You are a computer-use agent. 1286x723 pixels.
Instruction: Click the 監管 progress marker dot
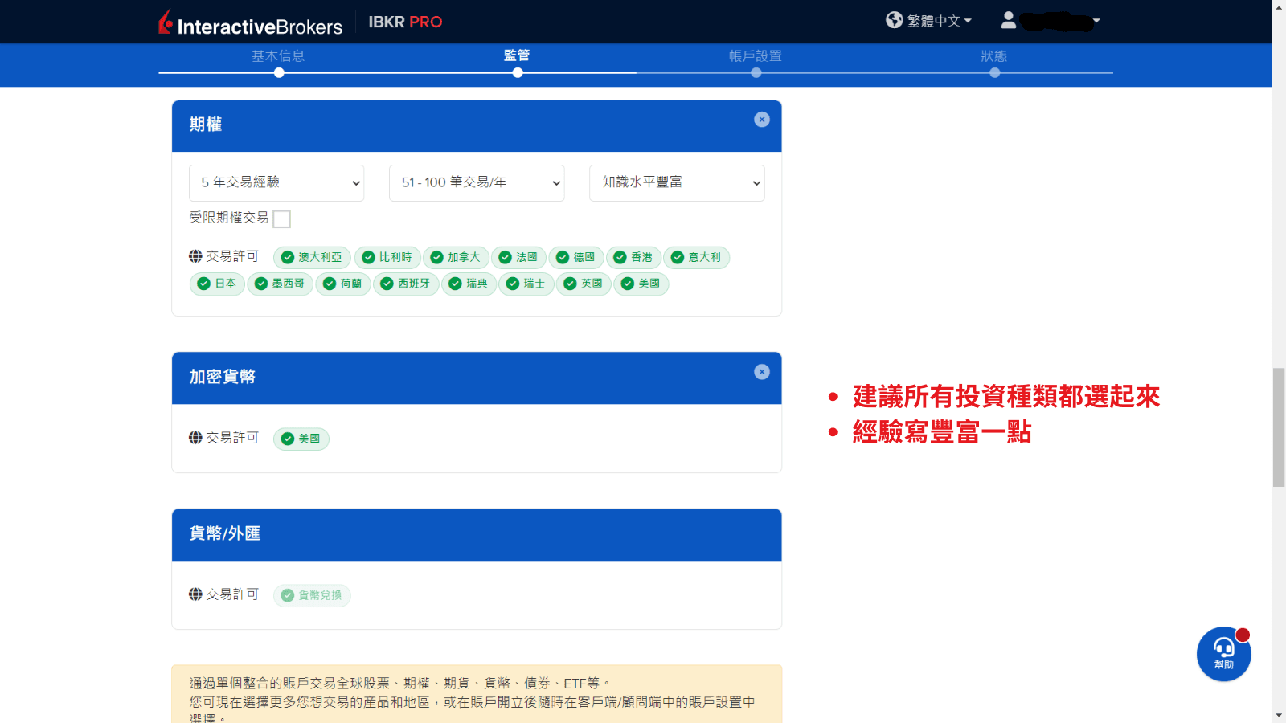[x=518, y=71]
